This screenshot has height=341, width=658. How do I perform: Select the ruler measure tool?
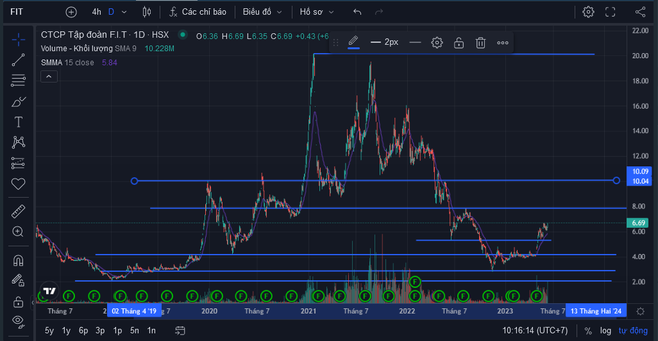pyautogui.click(x=18, y=211)
